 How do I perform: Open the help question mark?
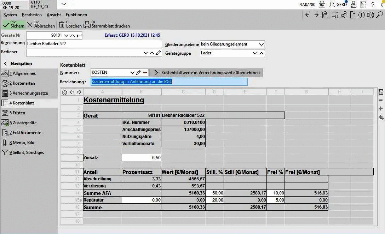pyautogui.click(x=373, y=4)
